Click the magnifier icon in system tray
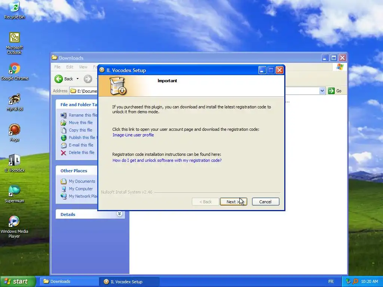 [355, 281]
